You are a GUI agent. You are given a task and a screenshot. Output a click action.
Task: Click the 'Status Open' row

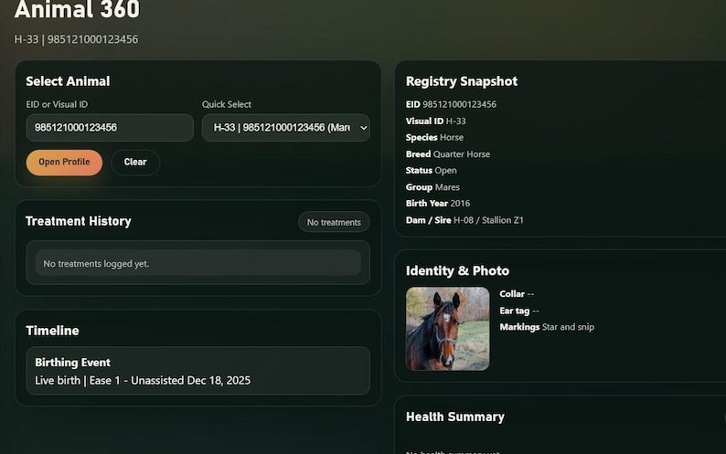pos(431,170)
